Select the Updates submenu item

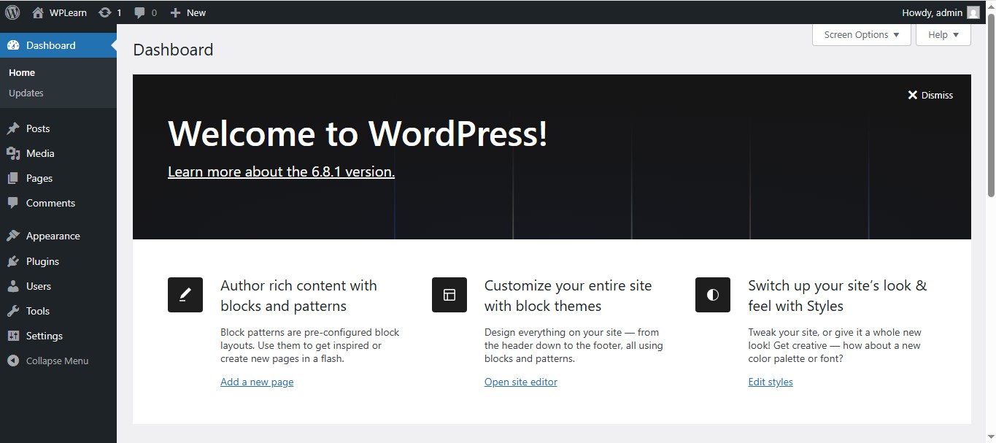click(x=26, y=93)
